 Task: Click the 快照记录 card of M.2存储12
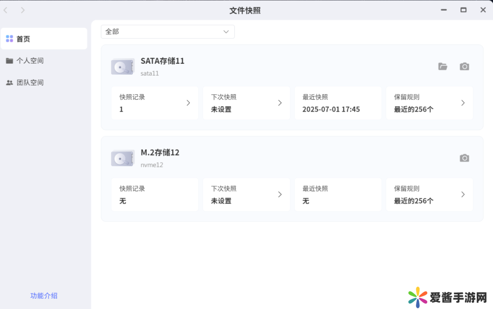coord(154,195)
